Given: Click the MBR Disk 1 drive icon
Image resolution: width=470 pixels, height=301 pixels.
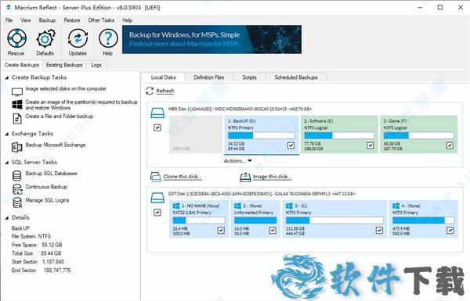Looking at the screenshot, I should click(157, 113).
